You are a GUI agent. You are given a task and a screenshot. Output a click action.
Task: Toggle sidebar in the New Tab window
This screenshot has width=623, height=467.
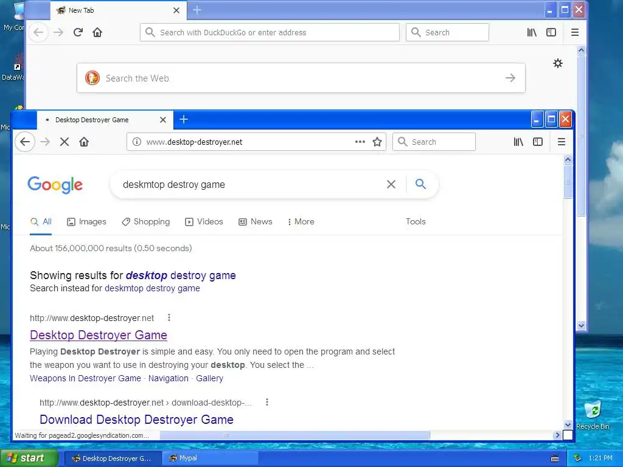click(551, 32)
